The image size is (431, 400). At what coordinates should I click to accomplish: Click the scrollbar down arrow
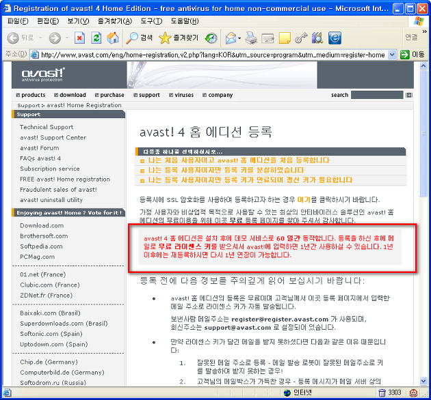click(423, 381)
